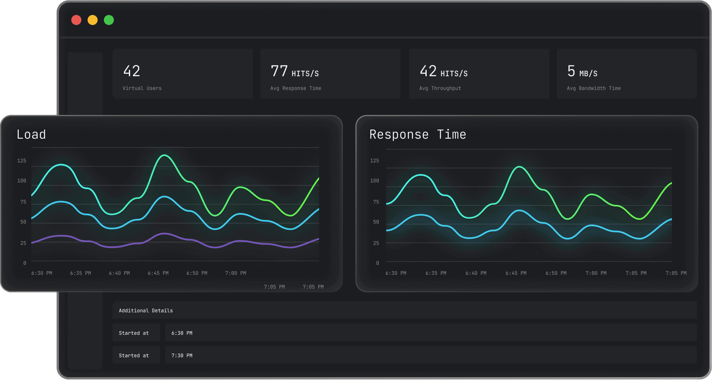Expand the Additional Details section header
This screenshot has width=712, height=381.
click(x=146, y=311)
